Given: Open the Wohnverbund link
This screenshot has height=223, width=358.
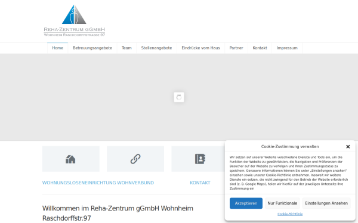Looking at the screenshot, I should 135,183.
